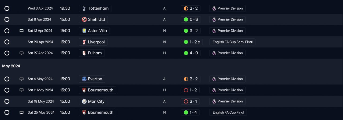Open the English FA Cup Final competition

[228, 113]
